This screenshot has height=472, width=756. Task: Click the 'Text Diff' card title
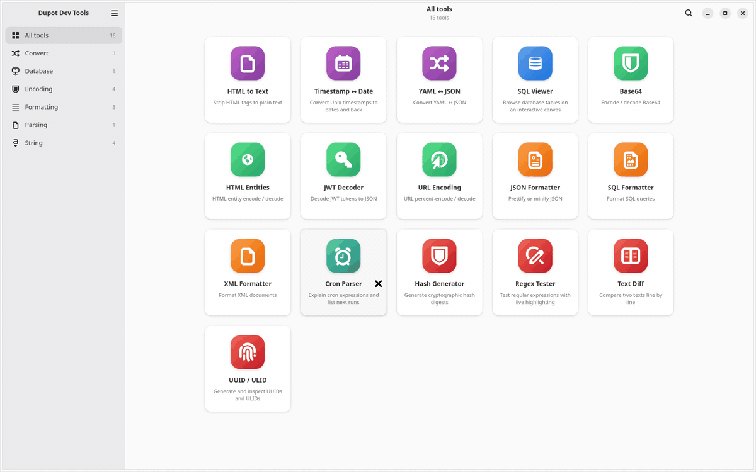click(631, 284)
